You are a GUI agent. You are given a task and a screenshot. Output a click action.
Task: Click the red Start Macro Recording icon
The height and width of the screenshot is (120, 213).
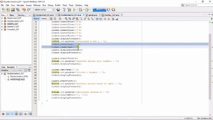pyautogui.click(x=105, y=19)
